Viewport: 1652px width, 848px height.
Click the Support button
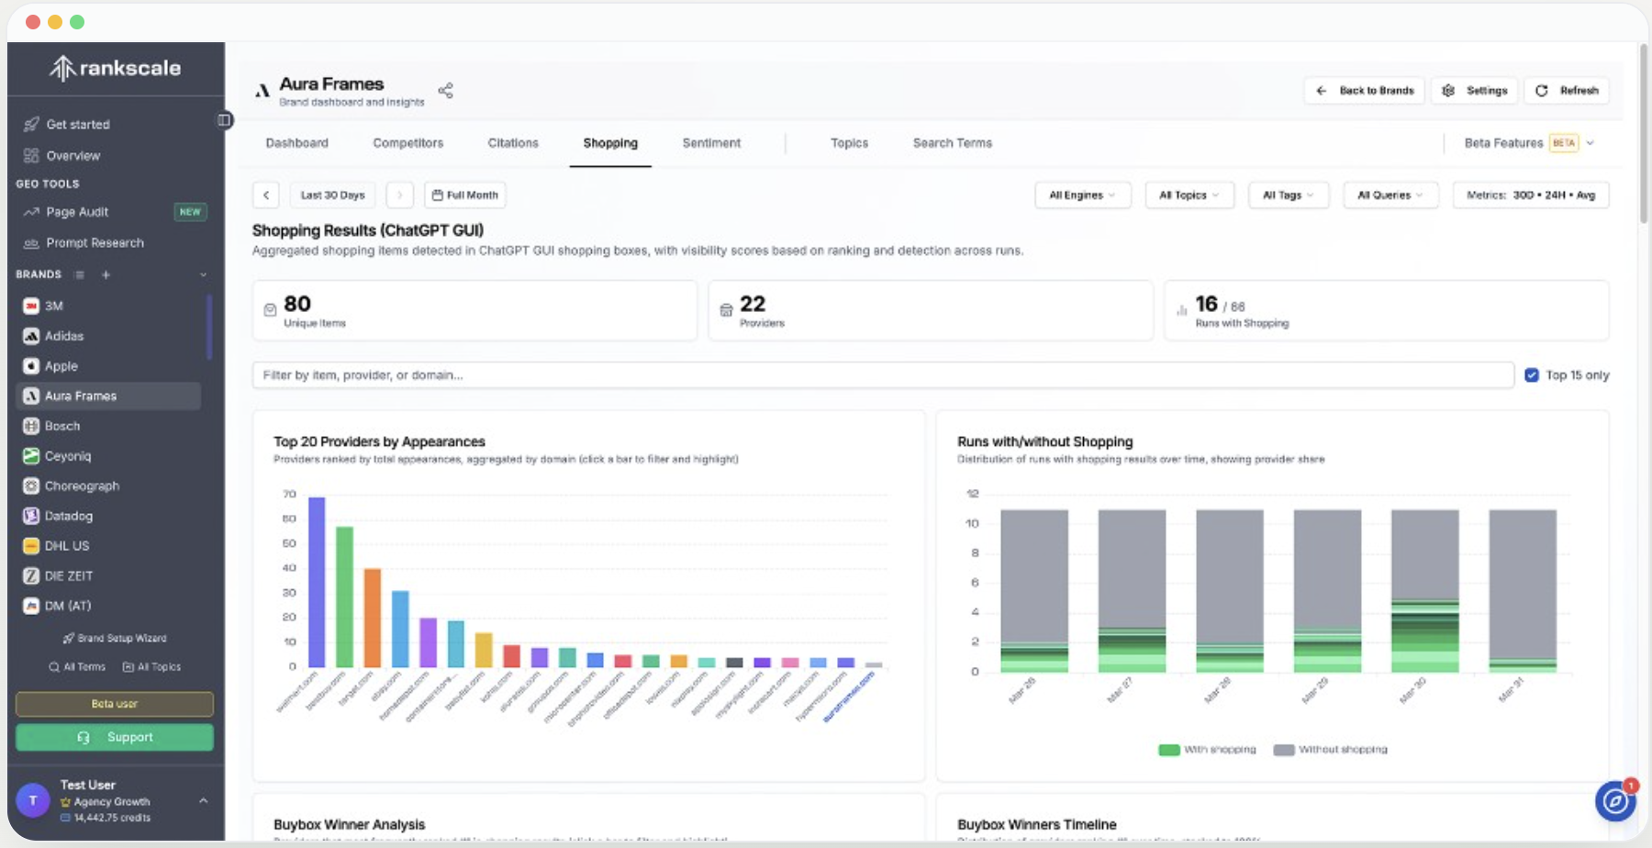(x=115, y=738)
